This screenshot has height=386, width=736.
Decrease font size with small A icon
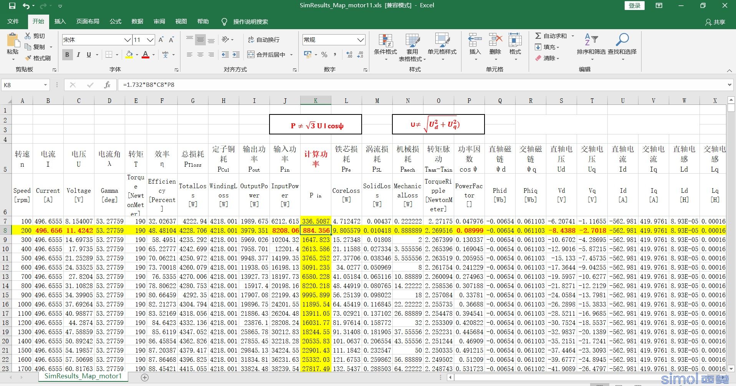click(x=171, y=40)
